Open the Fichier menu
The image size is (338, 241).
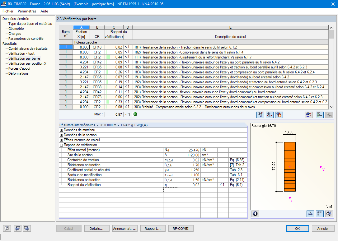(8, 11)
